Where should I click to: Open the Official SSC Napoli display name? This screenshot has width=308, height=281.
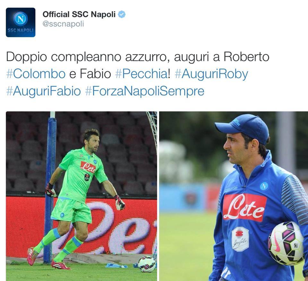[79, 14]
